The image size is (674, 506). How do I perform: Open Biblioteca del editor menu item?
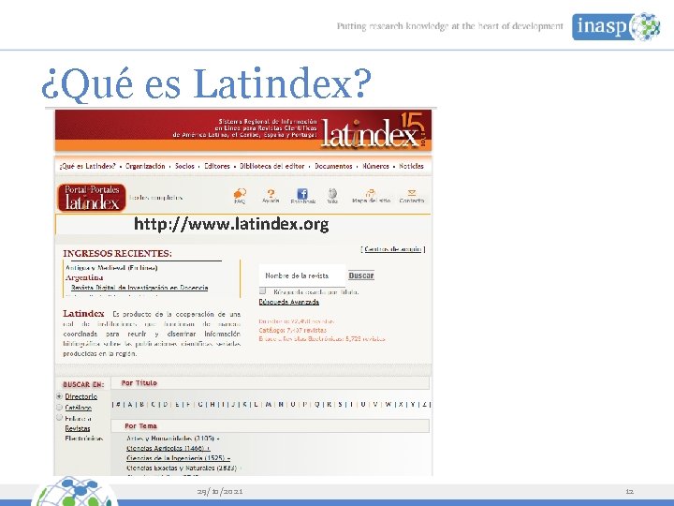tap(272, 166)
